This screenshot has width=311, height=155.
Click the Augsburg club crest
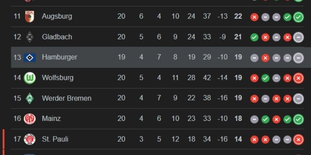pos(30,17)
